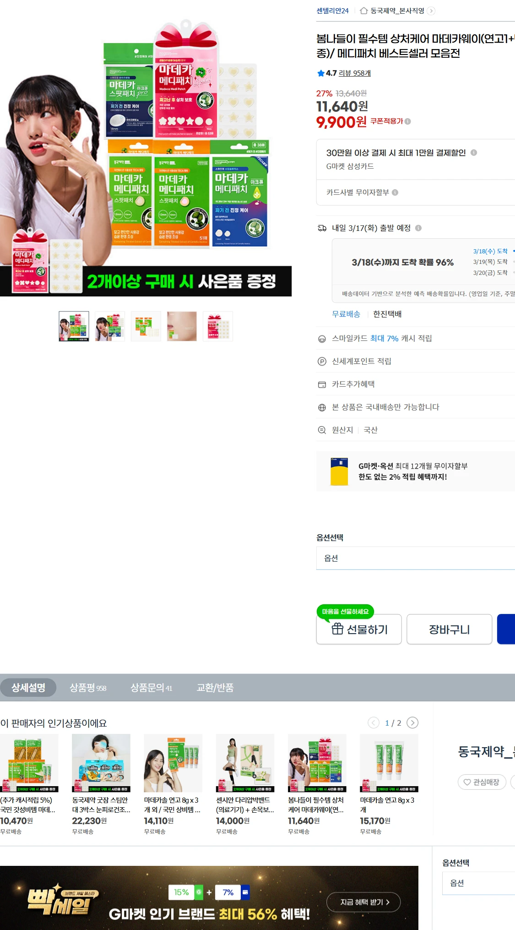Open the 옵션 dropdown under 옵션선택
515x930 pixels.
pyautogui.click(x=416, y=558)
